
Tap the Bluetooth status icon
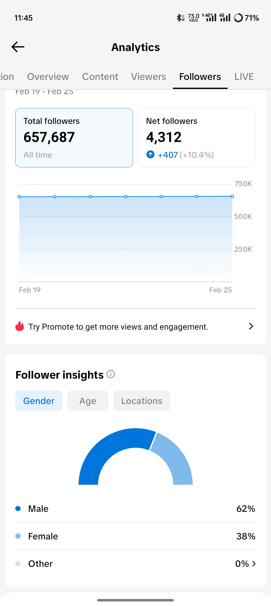coord(179,18)
